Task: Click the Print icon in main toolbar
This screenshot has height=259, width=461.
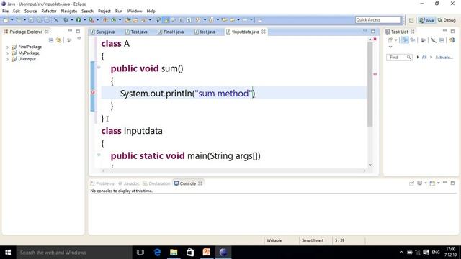Action: [x=47, y=20]
